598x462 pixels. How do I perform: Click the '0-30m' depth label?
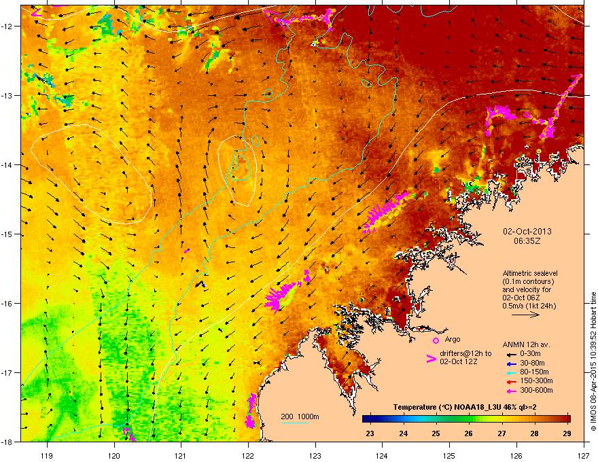530,354
